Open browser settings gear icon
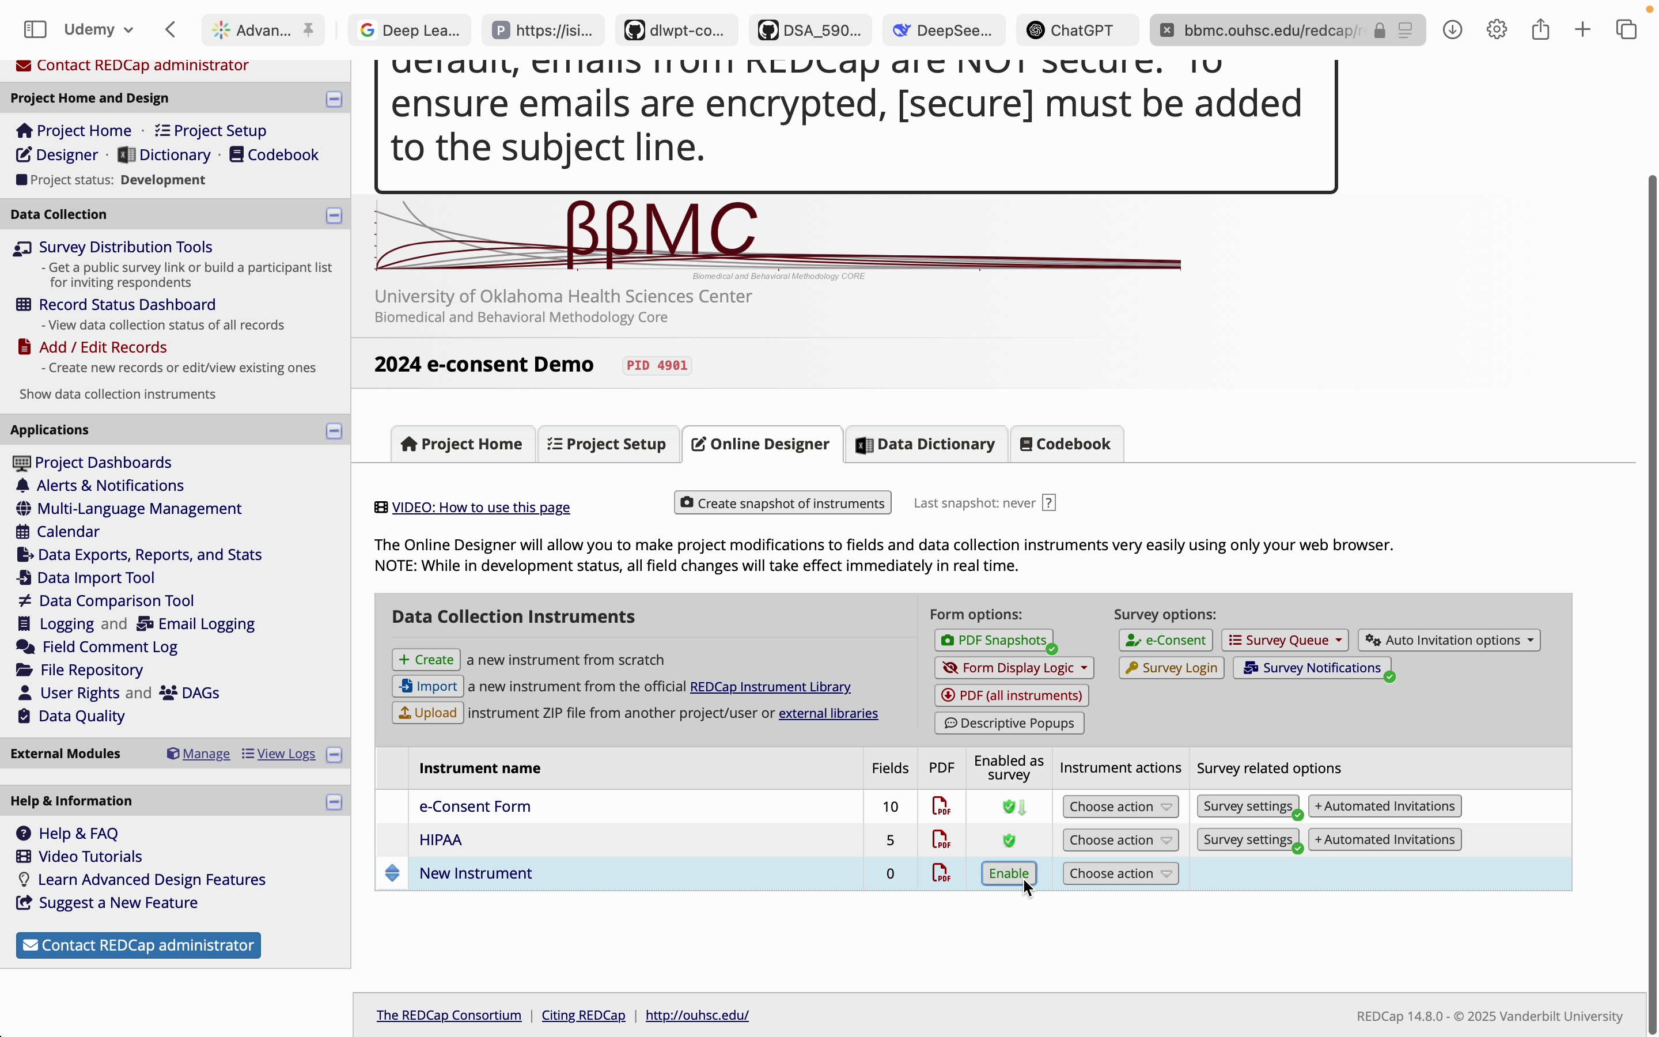This screenshot has height=1037, width=1659. [x=1497, y=29]
